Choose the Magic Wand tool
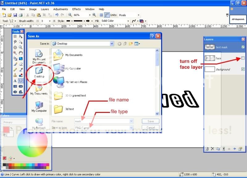The width and height of the screenshot is (247, 178). pos(15,53)
